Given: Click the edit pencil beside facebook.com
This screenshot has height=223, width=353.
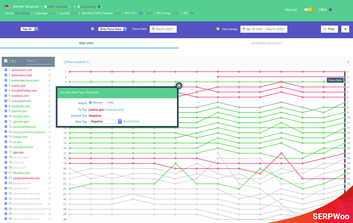Looking at the screenshot, I should tap(50, 106).
